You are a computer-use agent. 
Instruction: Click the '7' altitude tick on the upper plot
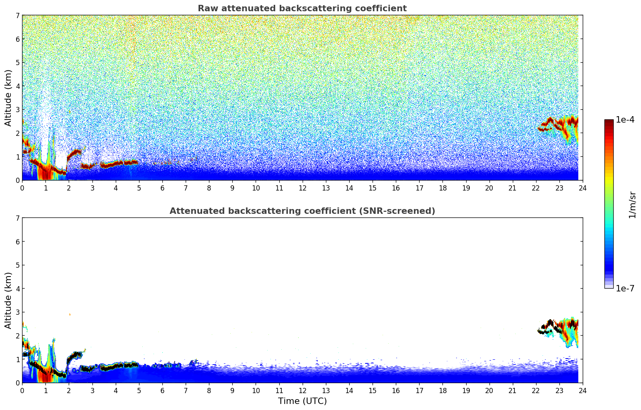coord(18,15)
